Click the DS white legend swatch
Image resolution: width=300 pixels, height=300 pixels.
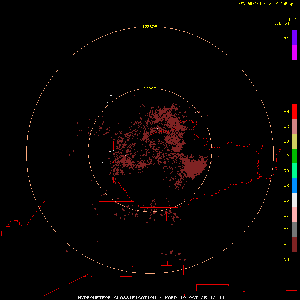point(294,200)
